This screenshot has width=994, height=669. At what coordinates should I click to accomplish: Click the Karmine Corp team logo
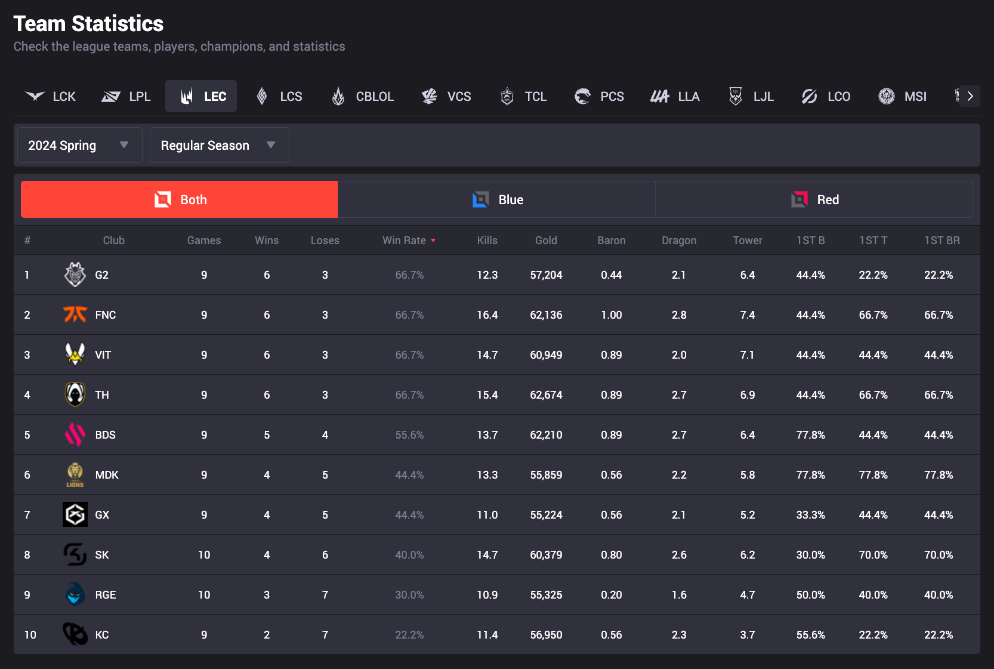pyautogui.click(x=75, y=634)
